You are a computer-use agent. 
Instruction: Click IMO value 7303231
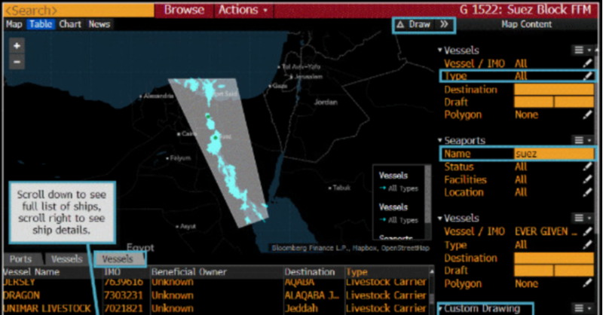pyautogui.click(x=123, y=295)
